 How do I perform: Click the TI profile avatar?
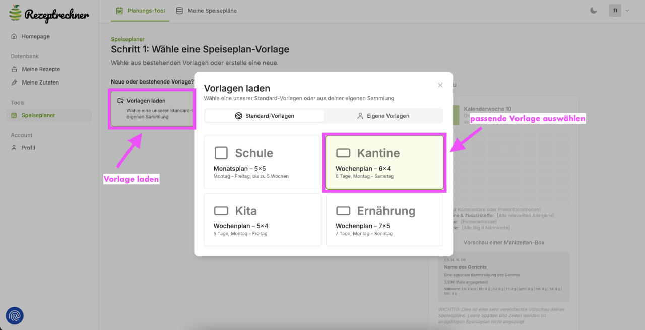click(614, 10)
